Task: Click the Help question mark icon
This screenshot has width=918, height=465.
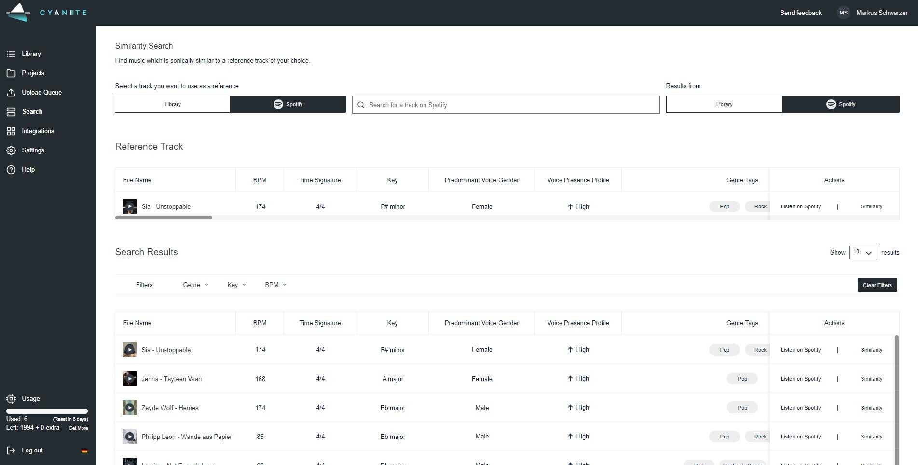Action: 11,170
